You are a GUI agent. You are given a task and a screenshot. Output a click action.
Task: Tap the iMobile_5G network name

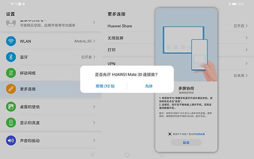click(x=83, y=41)
